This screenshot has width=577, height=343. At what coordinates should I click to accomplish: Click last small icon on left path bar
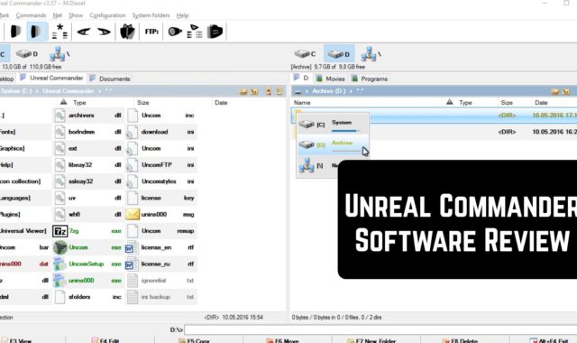[x=279, y=91]
